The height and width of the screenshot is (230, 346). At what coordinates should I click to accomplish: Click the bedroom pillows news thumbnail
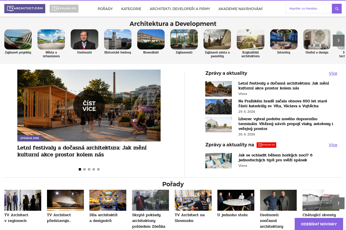219,161
